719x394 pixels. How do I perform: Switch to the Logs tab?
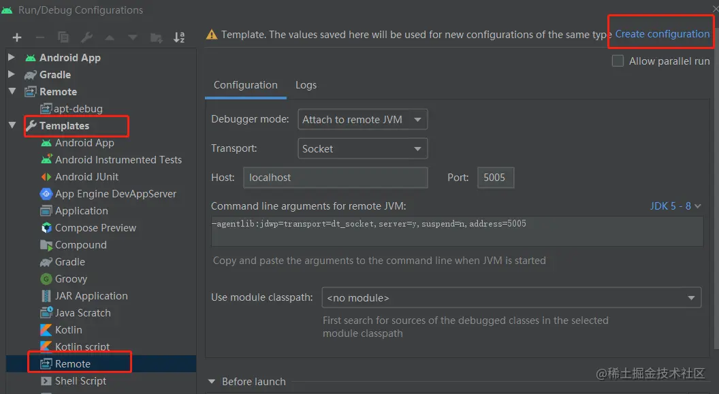tap(306, 85)
